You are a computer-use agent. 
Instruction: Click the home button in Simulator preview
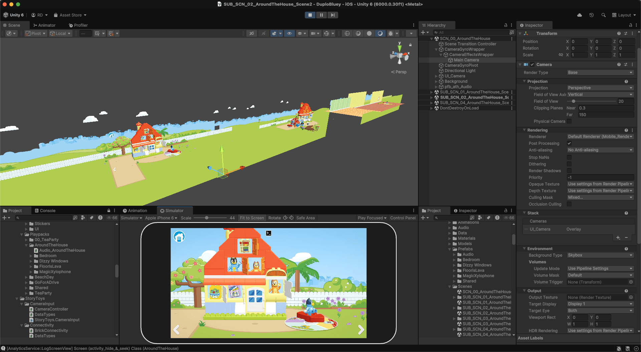(179, 237)
